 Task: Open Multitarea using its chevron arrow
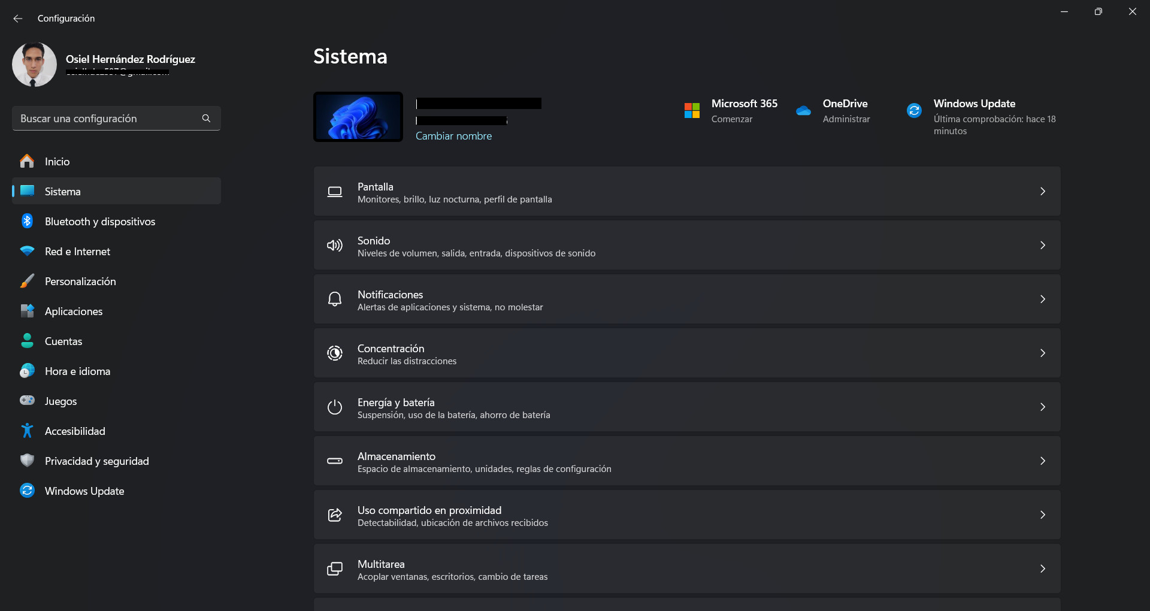point(1042,569)
